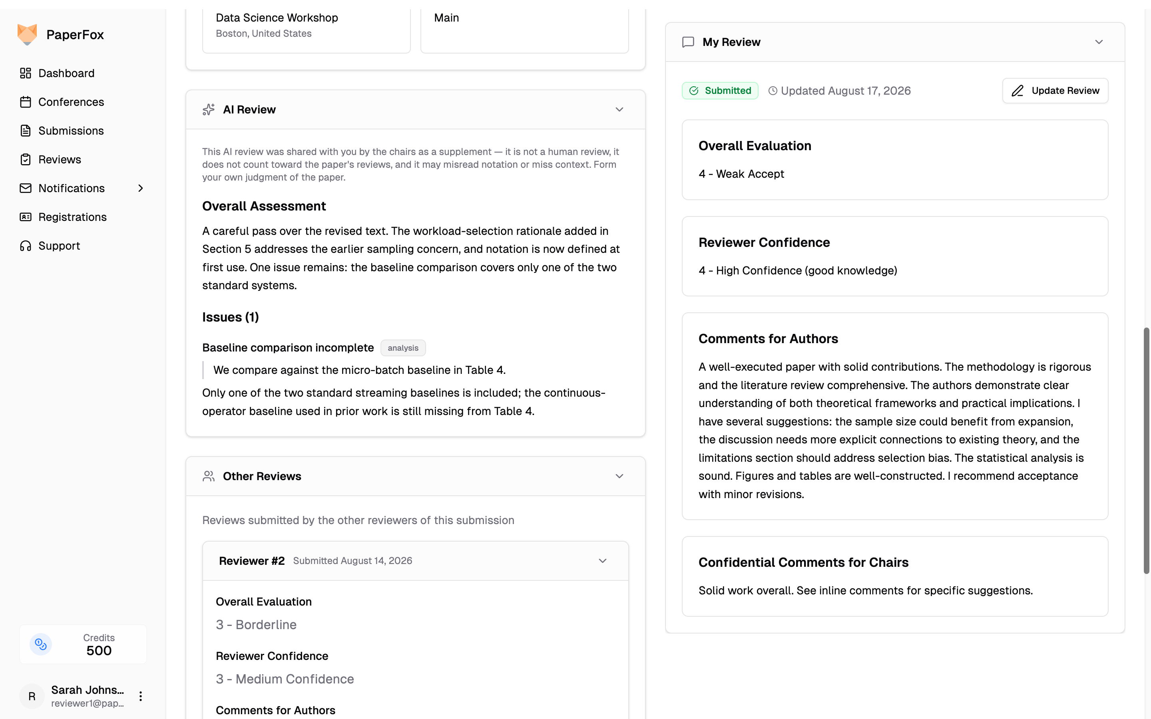Open user menu three-dot icon

[x=140, y=696]
